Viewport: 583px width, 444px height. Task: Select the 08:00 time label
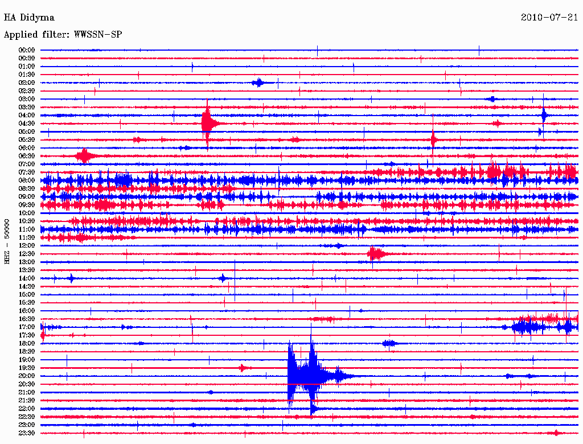(26, 180)
